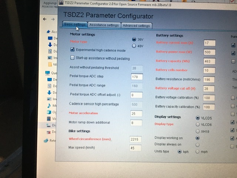The image size is (237, 178).
Task: Click the TSDZ2 Configurator title bar app icon
Action: pyautogui.click(x=61, y=3)
